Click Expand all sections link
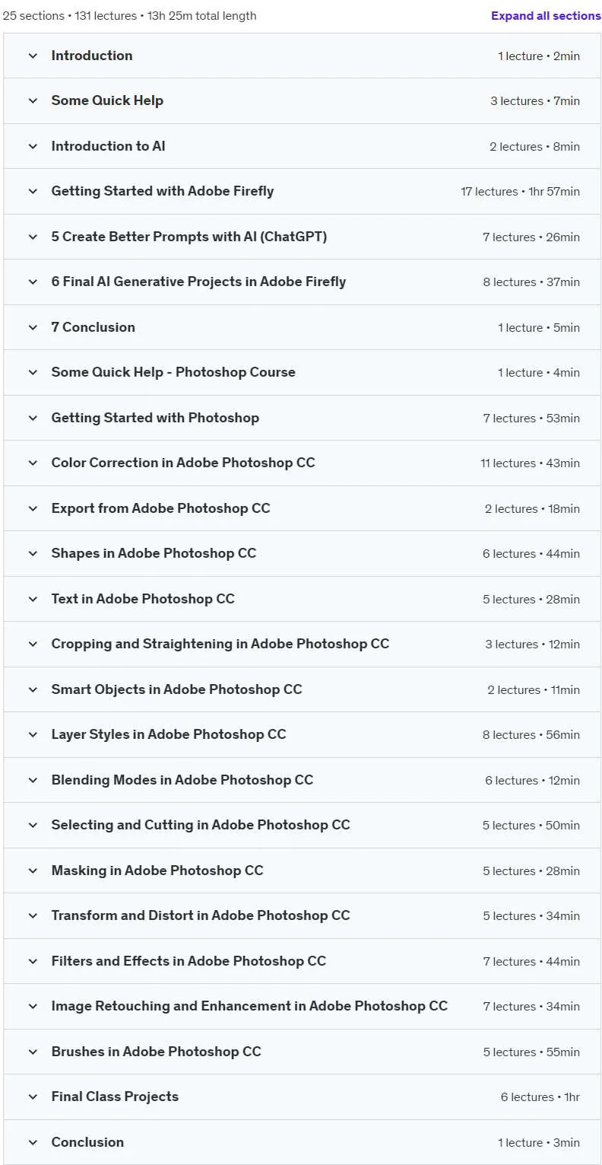The width and height of the screenshot is (602, 1165). pos(546,15)
